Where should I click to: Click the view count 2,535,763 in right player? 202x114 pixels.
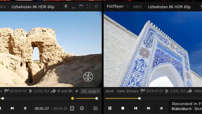[x=177, y=91]
